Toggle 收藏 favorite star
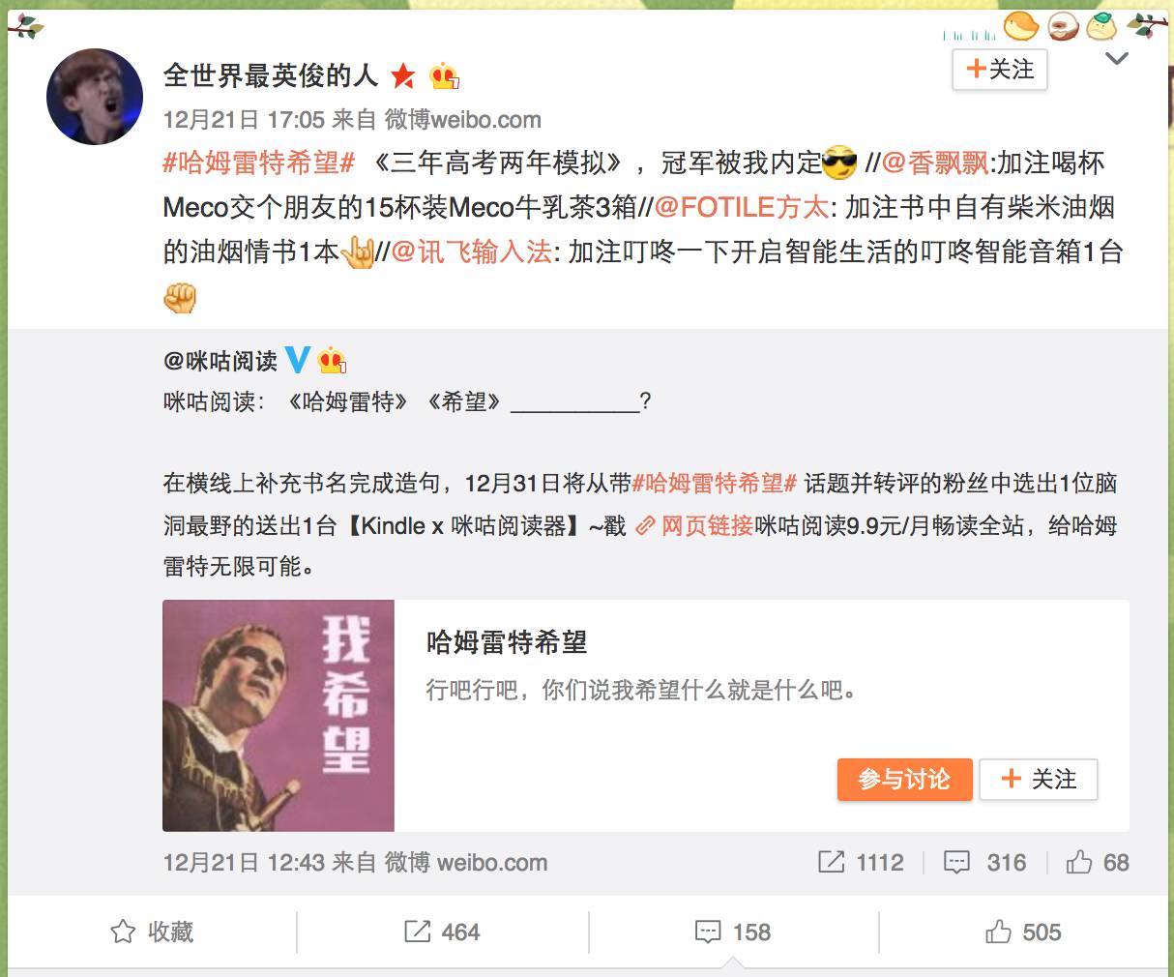The height and width of the screenshot is (977, 1174). tap(152, 932)
